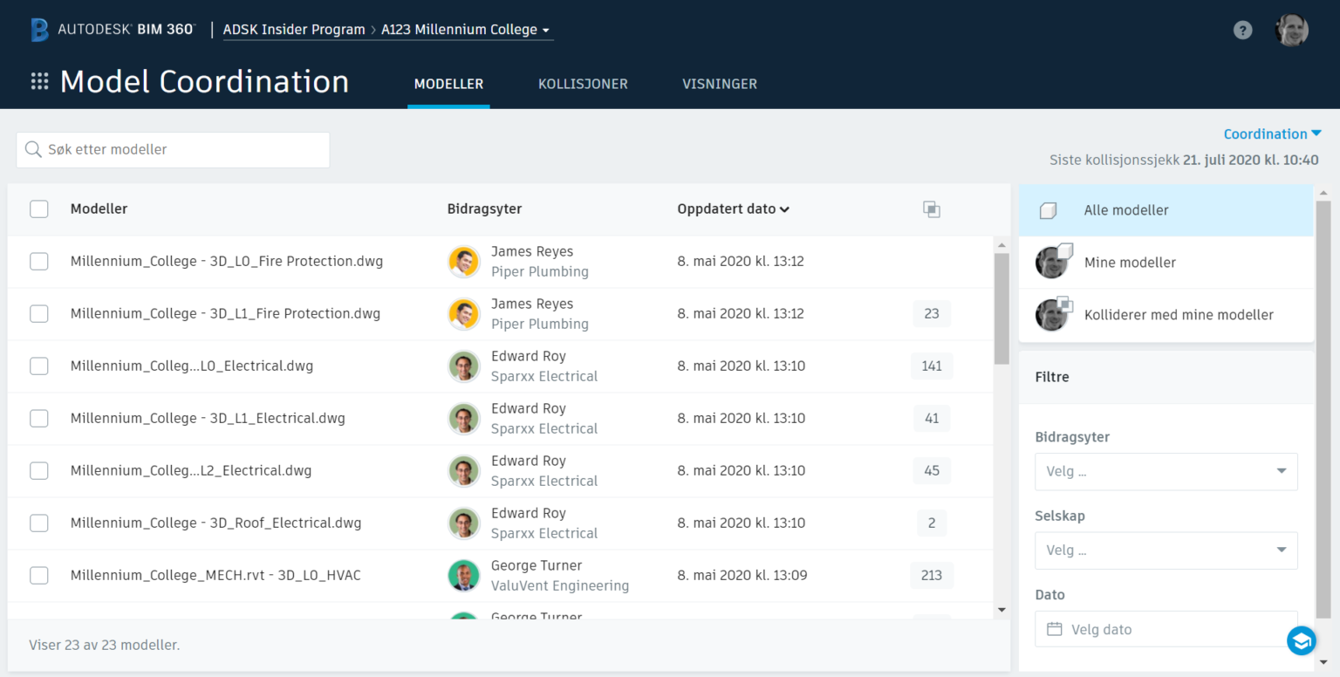Open the 141 clashes badge
The image size is (1340, 677).
tap(932, 366)
